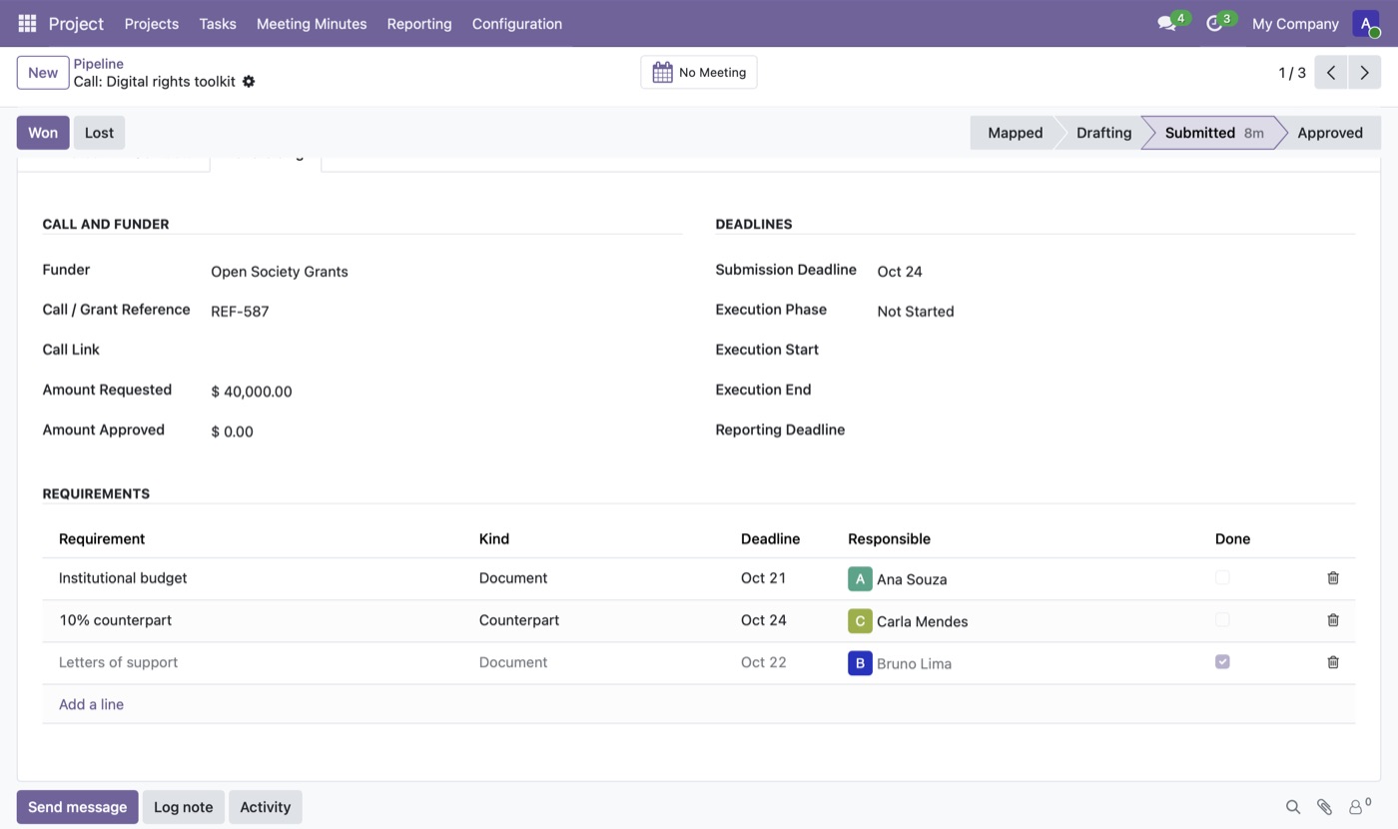Mark Institutional budget as done
Image resolution: width=1398 pixels, height=829 pixels.
tap(1222, 578)
